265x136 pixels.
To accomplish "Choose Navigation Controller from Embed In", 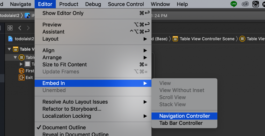I will [185, 116].
